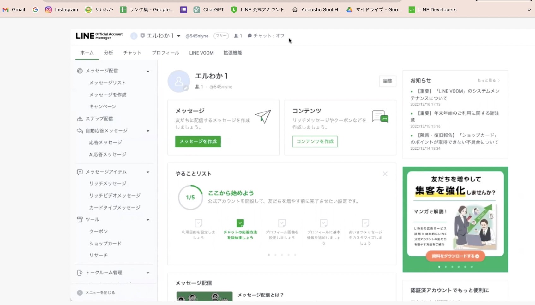Open リッチメッセージ in the sidebar

click(x=108, y=183)
